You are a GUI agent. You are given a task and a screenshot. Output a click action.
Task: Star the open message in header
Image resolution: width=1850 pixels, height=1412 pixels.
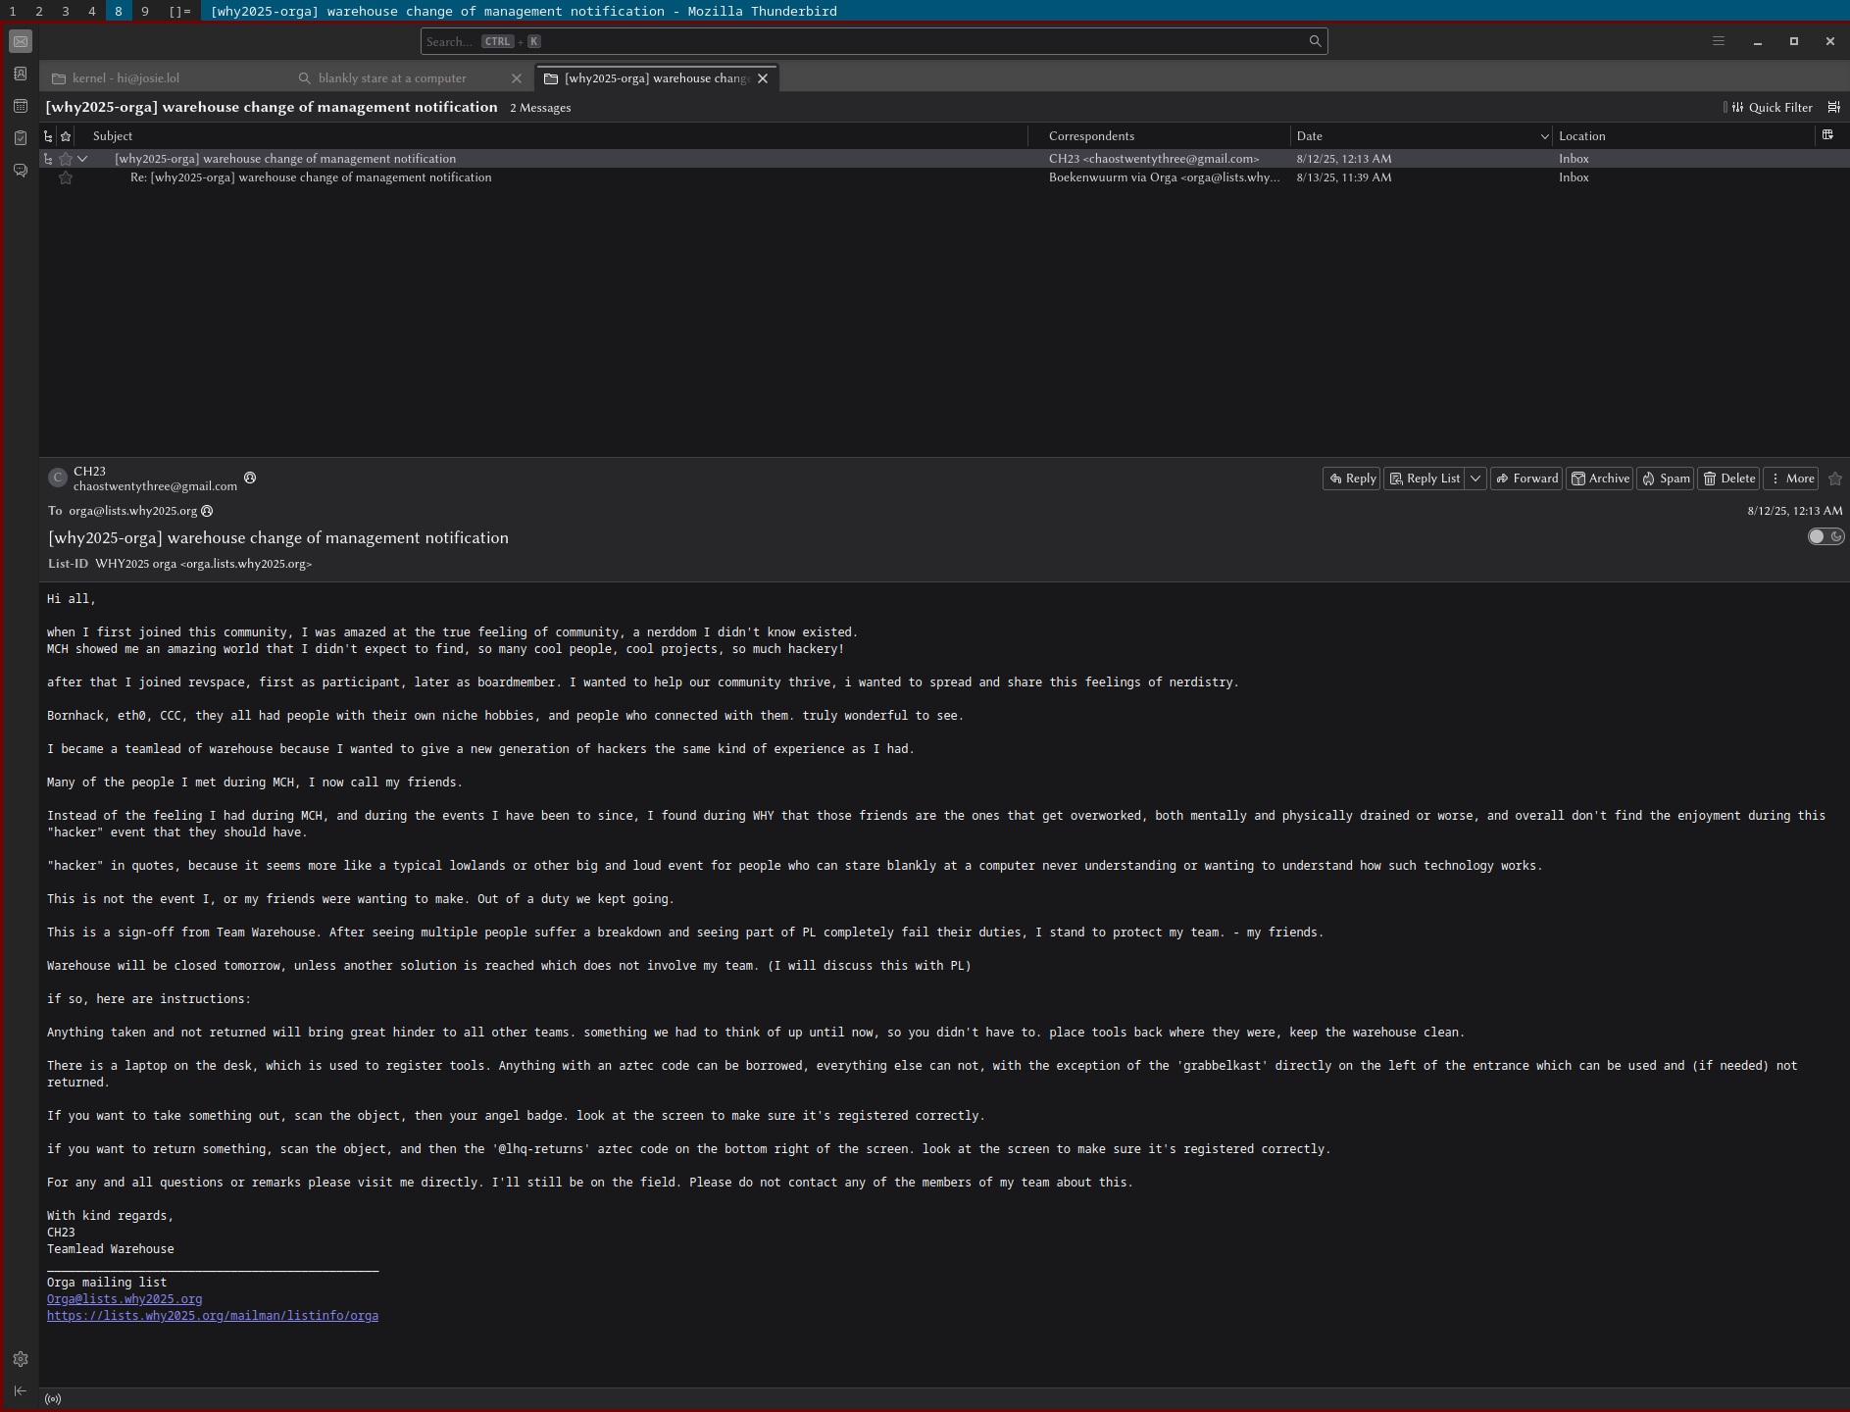pos(1835,479)
